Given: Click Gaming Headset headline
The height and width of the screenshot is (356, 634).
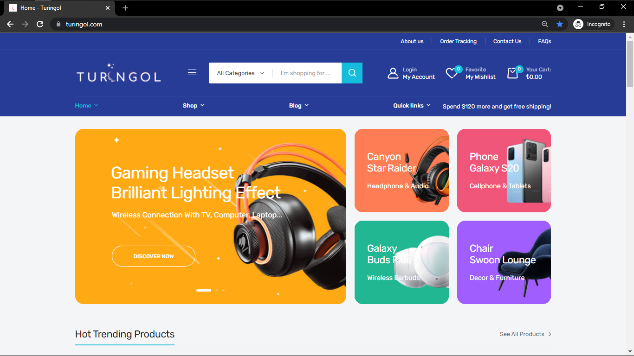Looking at the screenshot, I should pyautogui.click(x=196, y=183).
